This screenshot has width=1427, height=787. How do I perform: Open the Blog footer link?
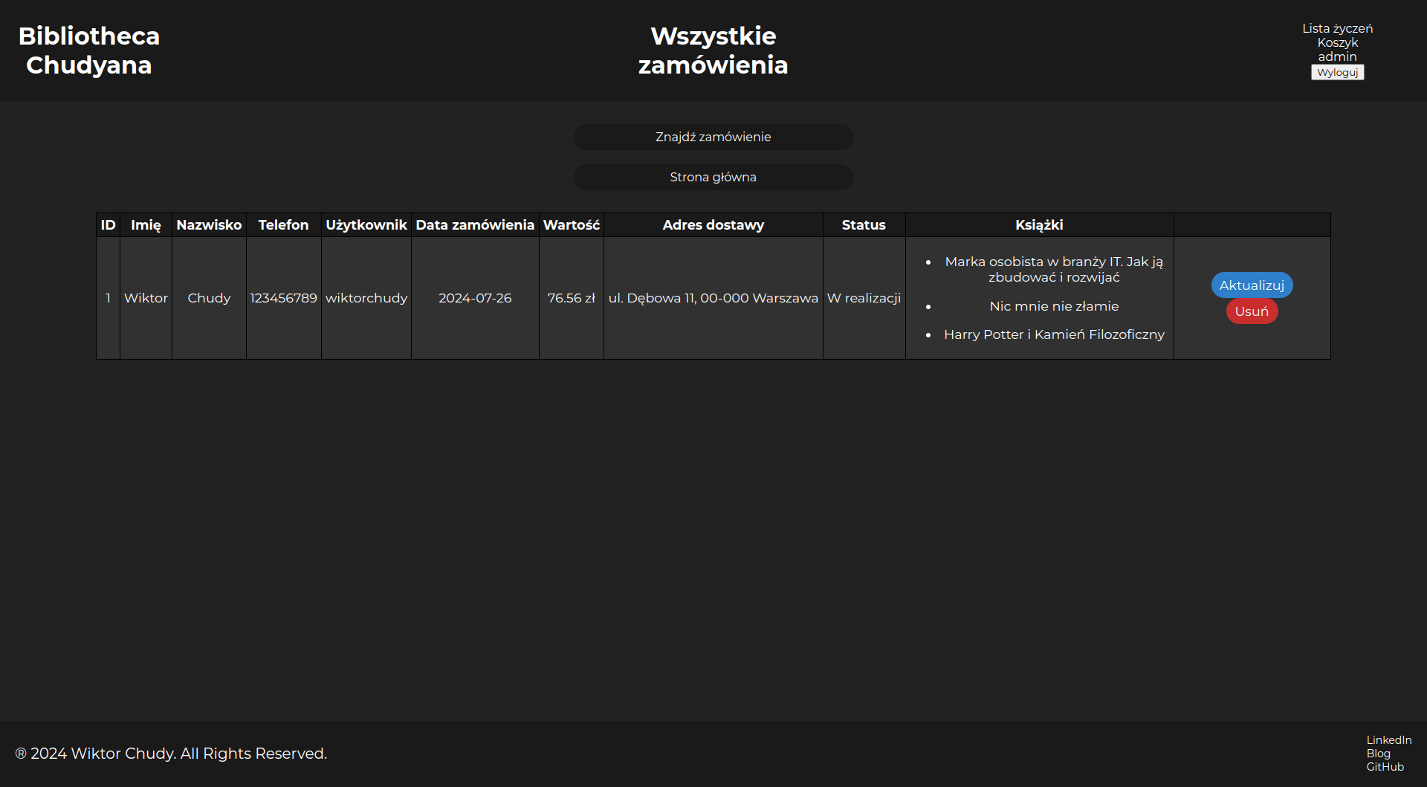(1378, 754)
